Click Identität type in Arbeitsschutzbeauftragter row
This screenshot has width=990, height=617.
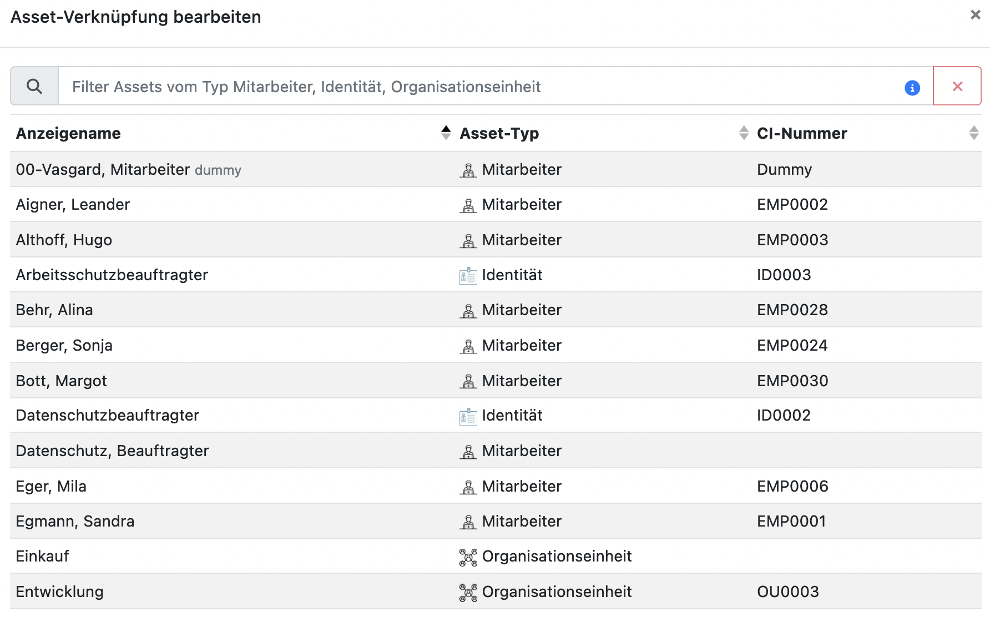pos(512,275)
